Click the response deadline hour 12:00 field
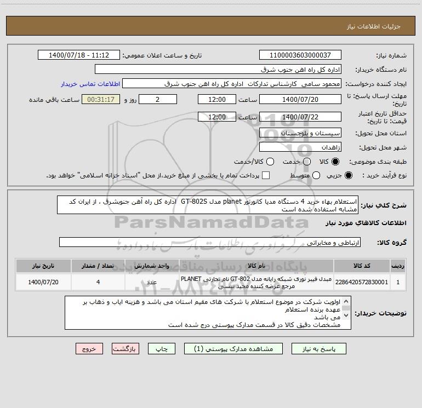 pyautogui.click(x=217, y=99)
